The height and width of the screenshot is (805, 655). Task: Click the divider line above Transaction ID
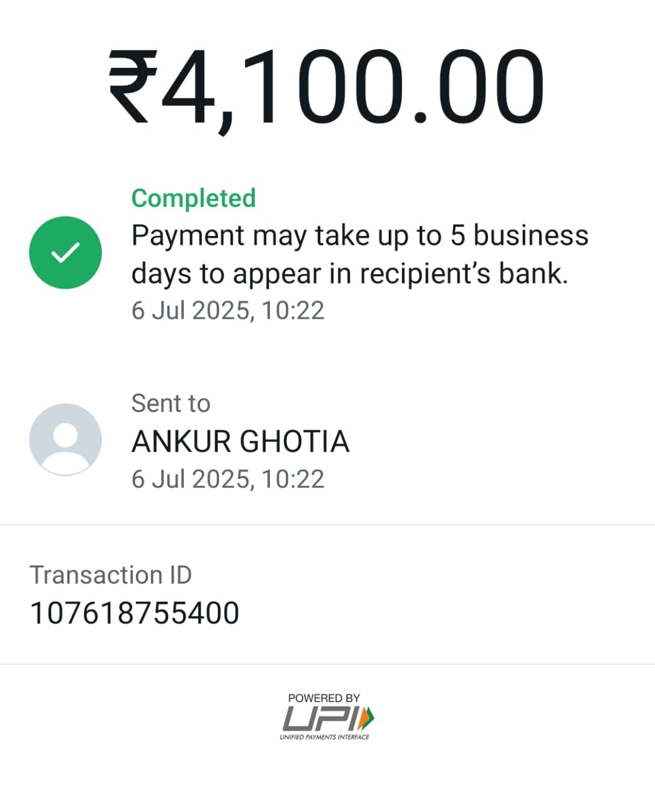327,525
